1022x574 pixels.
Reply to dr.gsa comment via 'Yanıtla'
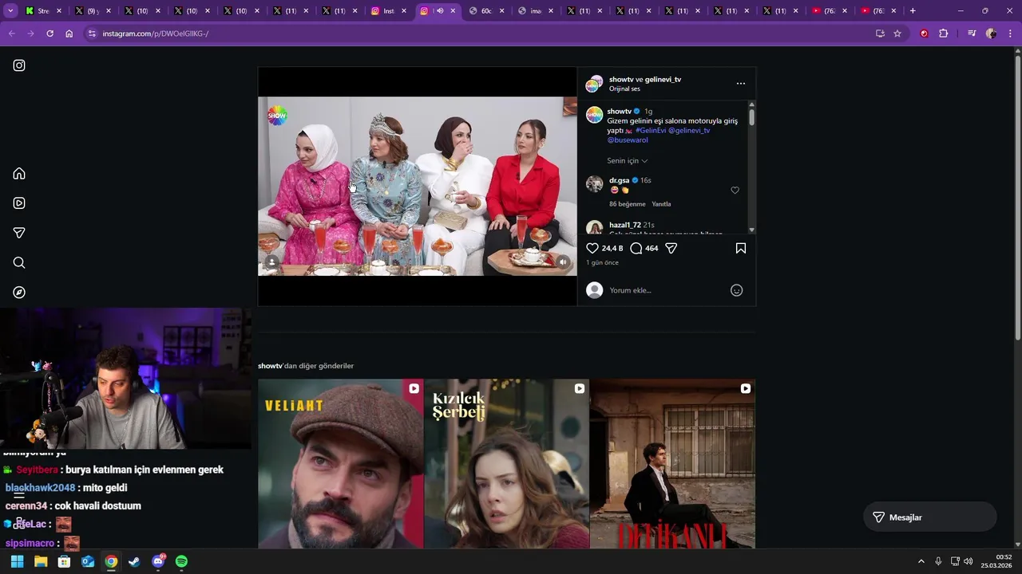coord(661,204)
